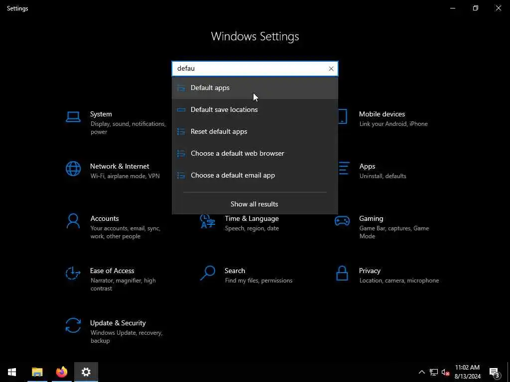510x382 pixels.
Task: Open the 'System' category title
Action: [x=101, y=114]
